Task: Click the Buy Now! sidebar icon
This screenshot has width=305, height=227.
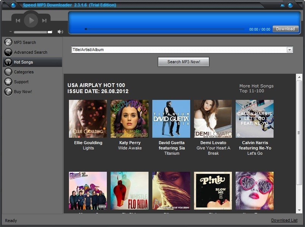Action: coord(8,91)
